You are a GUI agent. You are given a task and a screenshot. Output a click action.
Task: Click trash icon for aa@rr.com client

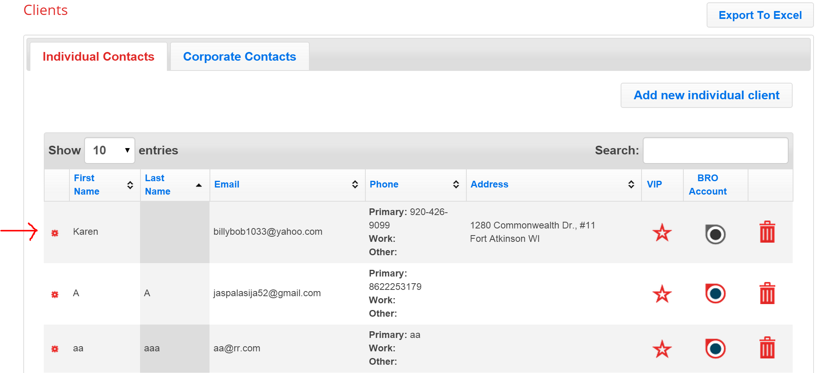[x=767, y=348]
